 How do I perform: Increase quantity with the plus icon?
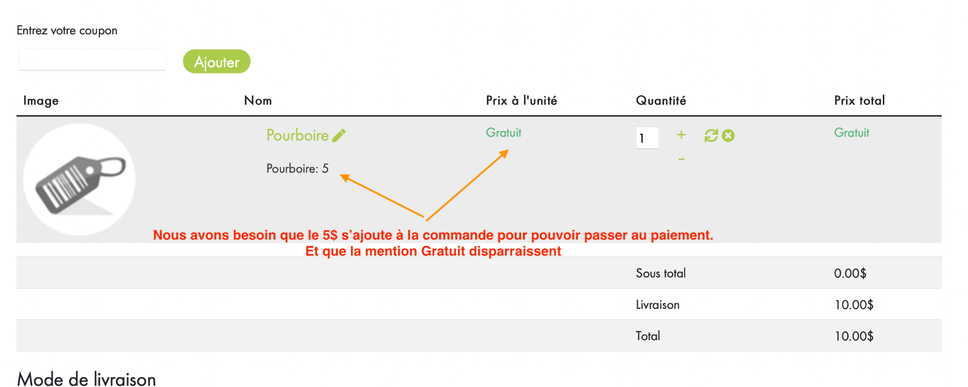coord(681,135)
